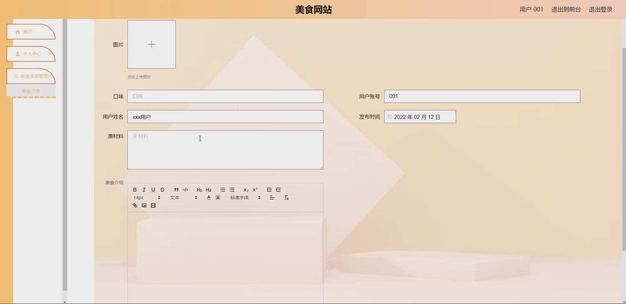
Task: Click the home icon in sidebar
Action: pyautogui.click(x=18, y=32)
